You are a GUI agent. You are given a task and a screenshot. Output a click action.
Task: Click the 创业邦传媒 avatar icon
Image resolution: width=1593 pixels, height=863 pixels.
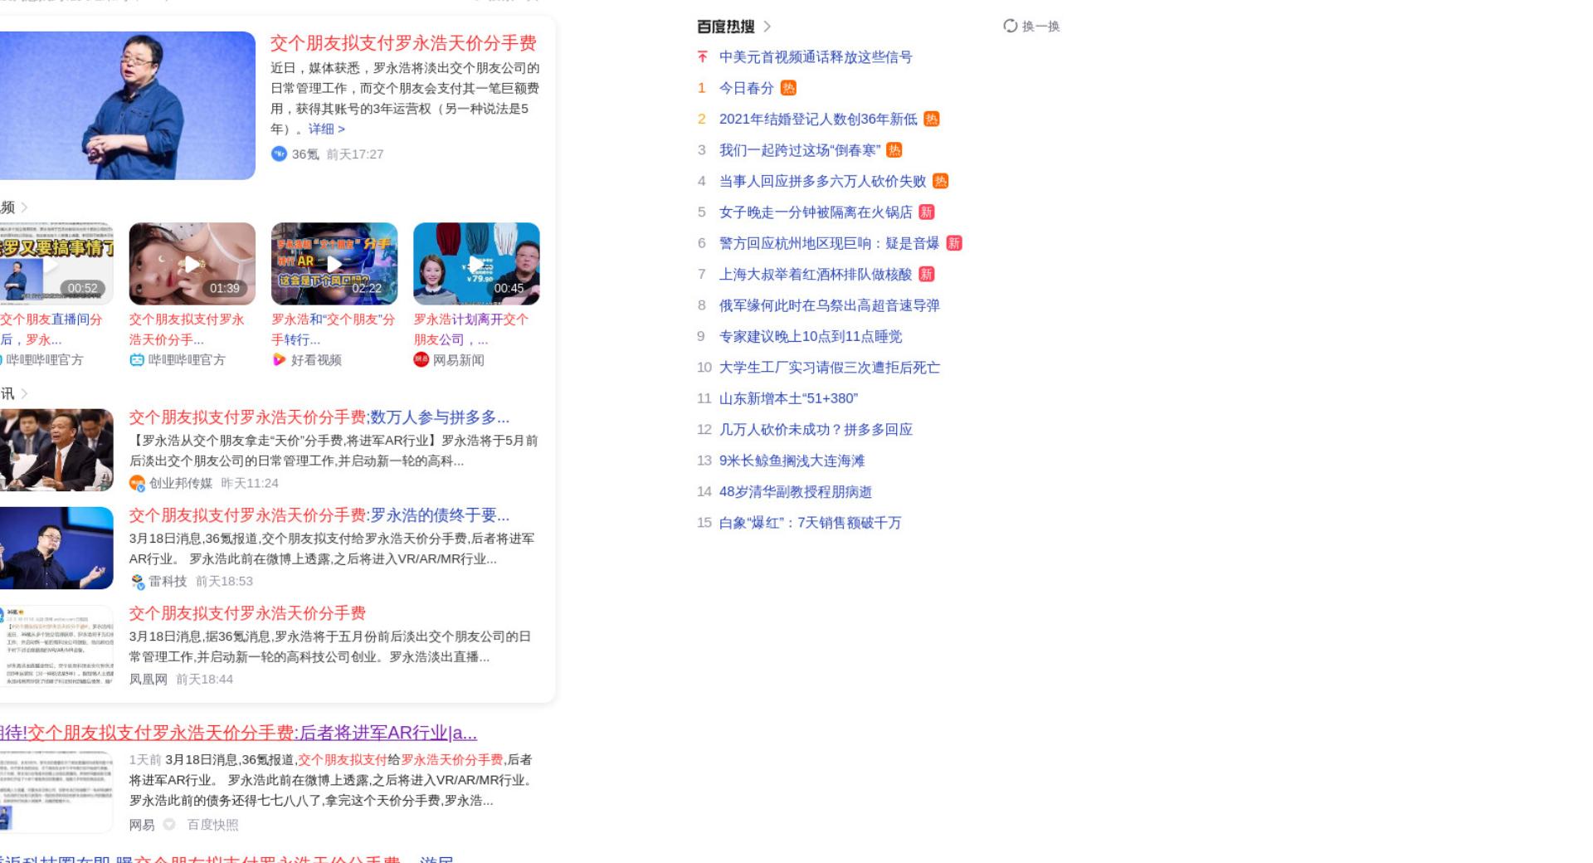pyautogui.click(x=137, y=483)
